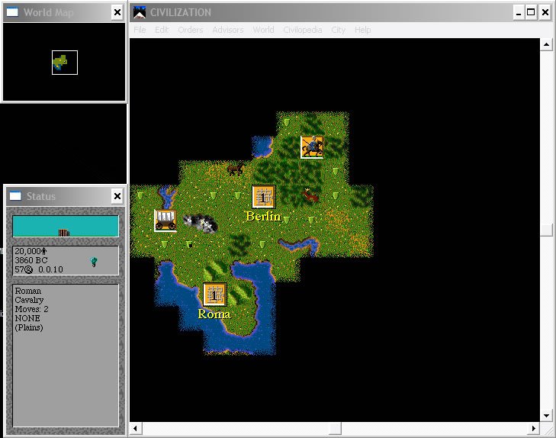
Task: Click the horizontal scrollbar right arrow
Action: [534, 428]
